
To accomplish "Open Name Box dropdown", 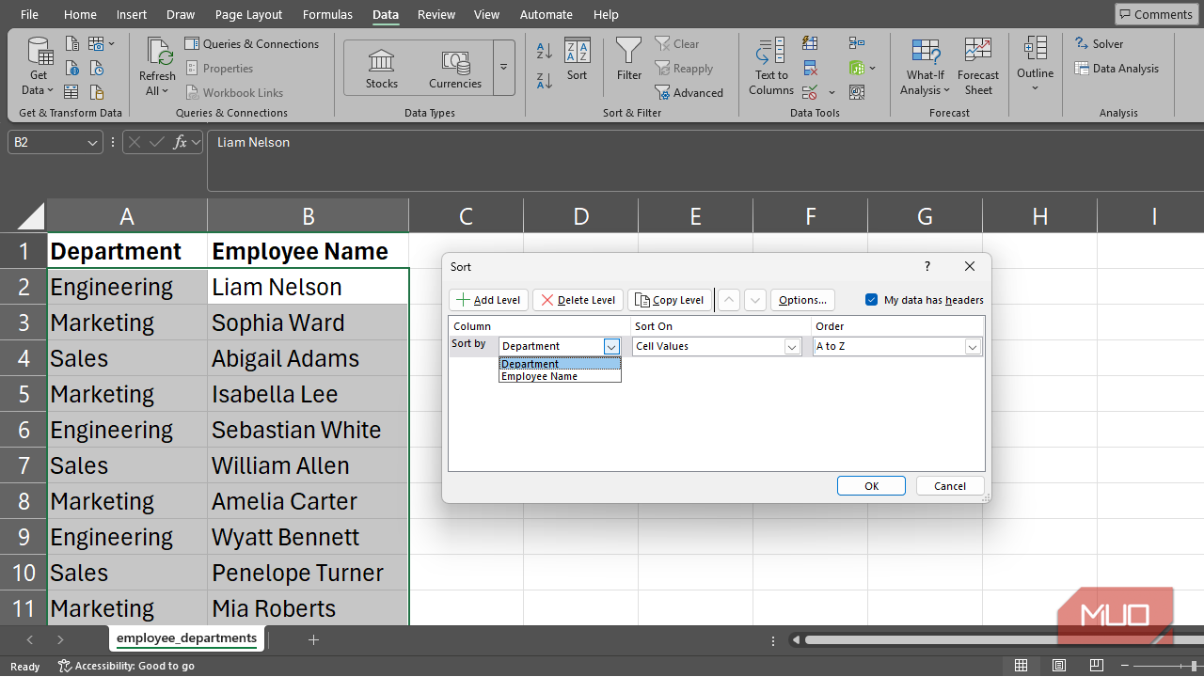I will pyautogui.click(x=93, y=143).
